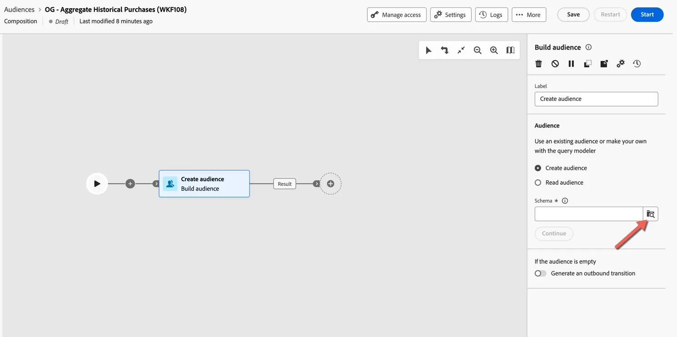This screenshot has width=677, height=337.
Task: Add activity after the Result transition
Action: coord(330,183)
